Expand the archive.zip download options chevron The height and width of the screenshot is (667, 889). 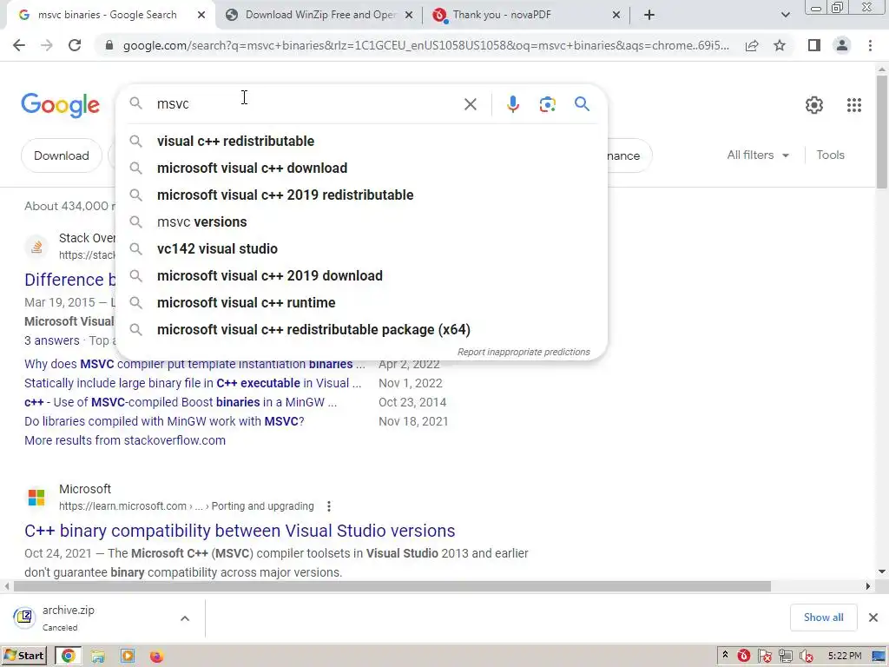(x=185, y=618)
